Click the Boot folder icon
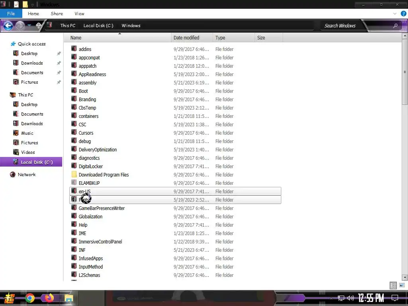 pos(74,90)
